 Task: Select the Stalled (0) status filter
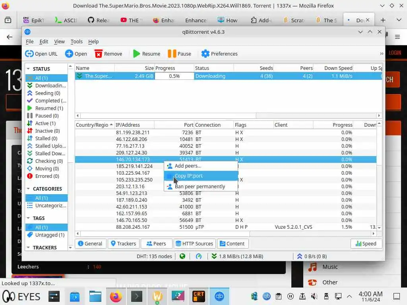(x=47, y=139)
